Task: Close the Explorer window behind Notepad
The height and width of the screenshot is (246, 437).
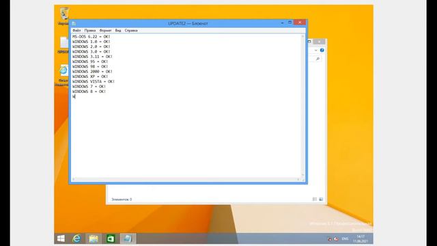Action: (x=319, y=42)
